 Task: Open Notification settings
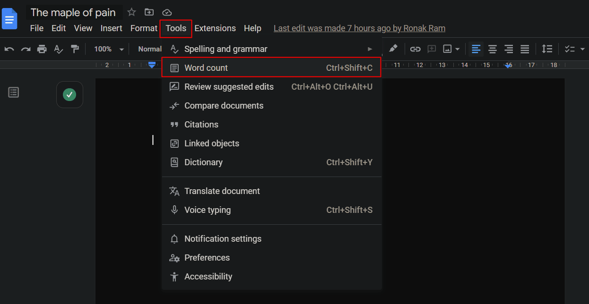[272, 239]
